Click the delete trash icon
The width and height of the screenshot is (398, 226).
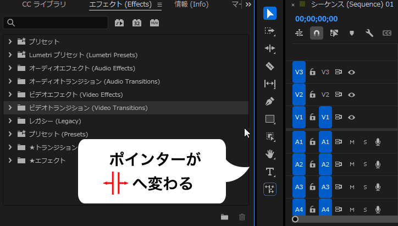click(242, 217)
